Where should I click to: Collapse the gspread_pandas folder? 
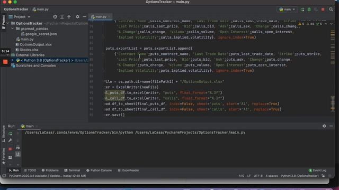(12, 28)
